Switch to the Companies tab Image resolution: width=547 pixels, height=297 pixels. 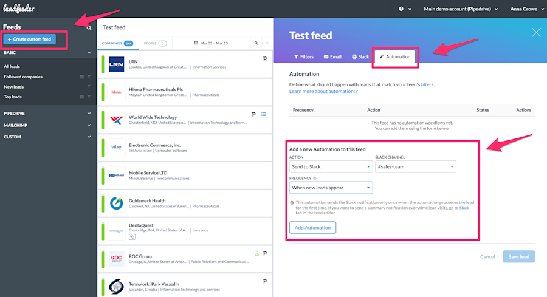point(117,43)
